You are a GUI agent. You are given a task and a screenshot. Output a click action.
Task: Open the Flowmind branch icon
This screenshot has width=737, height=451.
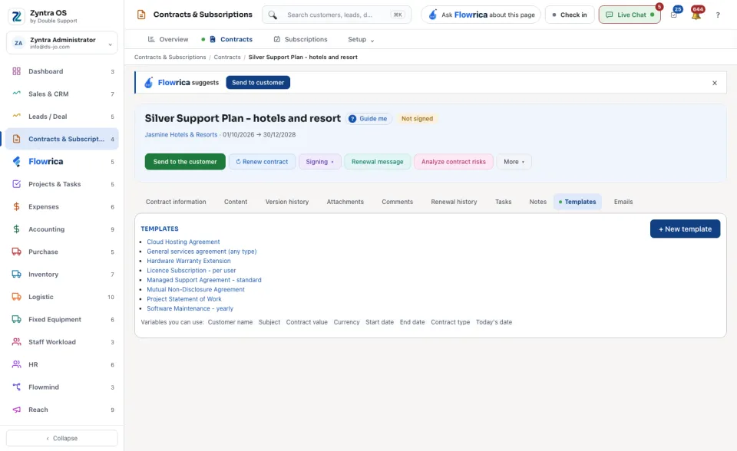(x=16, y=387)
